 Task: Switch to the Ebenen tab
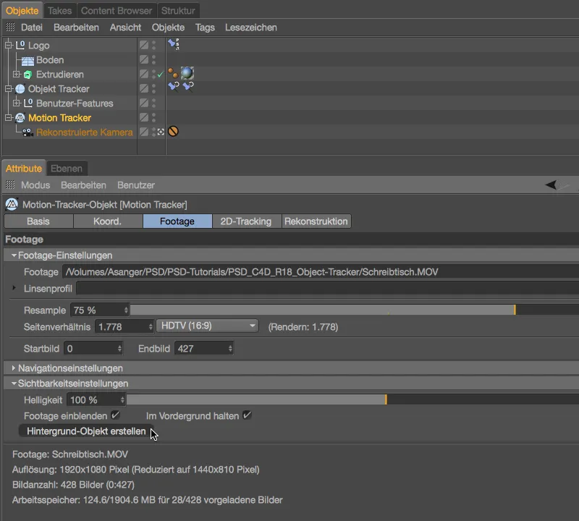click(x=67, y=169)
